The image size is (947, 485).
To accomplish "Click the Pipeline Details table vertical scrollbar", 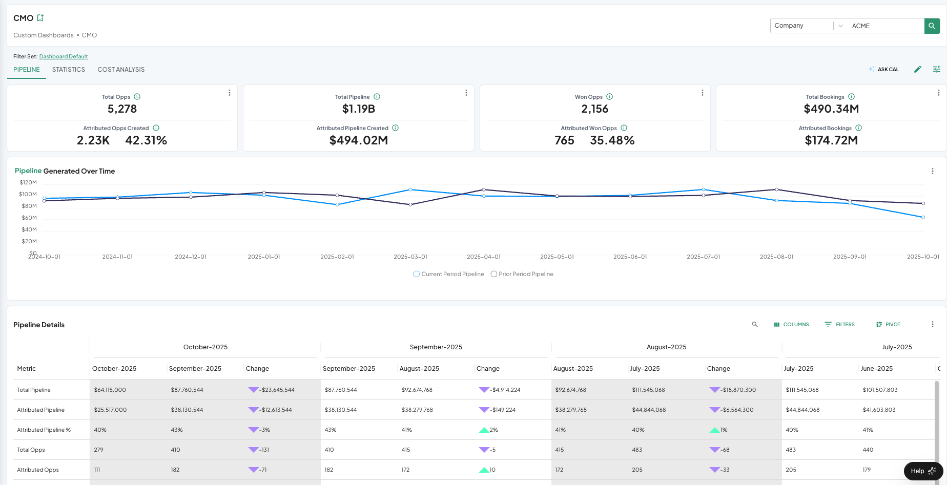I will coord(937,420).
